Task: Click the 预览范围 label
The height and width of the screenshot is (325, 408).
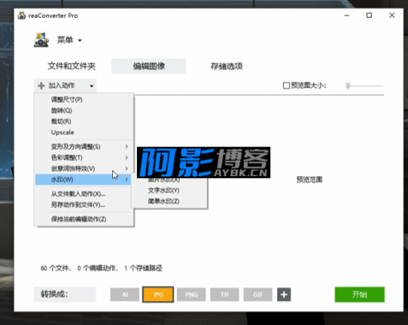Action: click(310, 180)
